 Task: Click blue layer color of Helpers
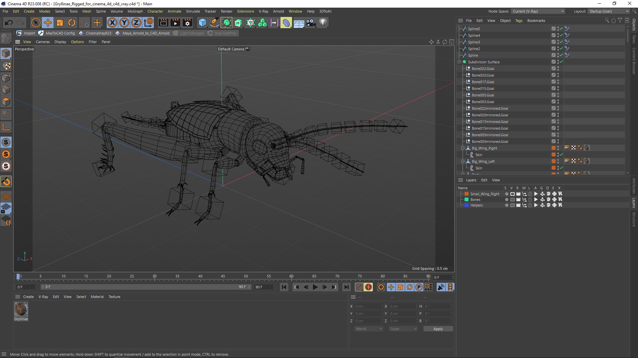[x=467, y=205]
